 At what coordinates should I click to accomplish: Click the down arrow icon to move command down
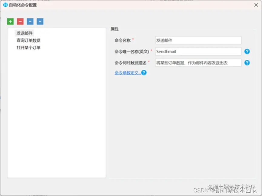coord(40,21)
